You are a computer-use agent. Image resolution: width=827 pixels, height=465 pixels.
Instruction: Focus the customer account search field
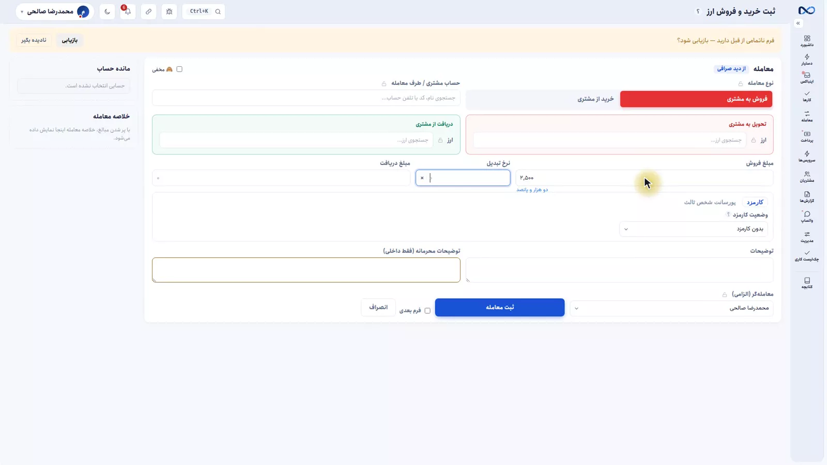coord(306,98)
